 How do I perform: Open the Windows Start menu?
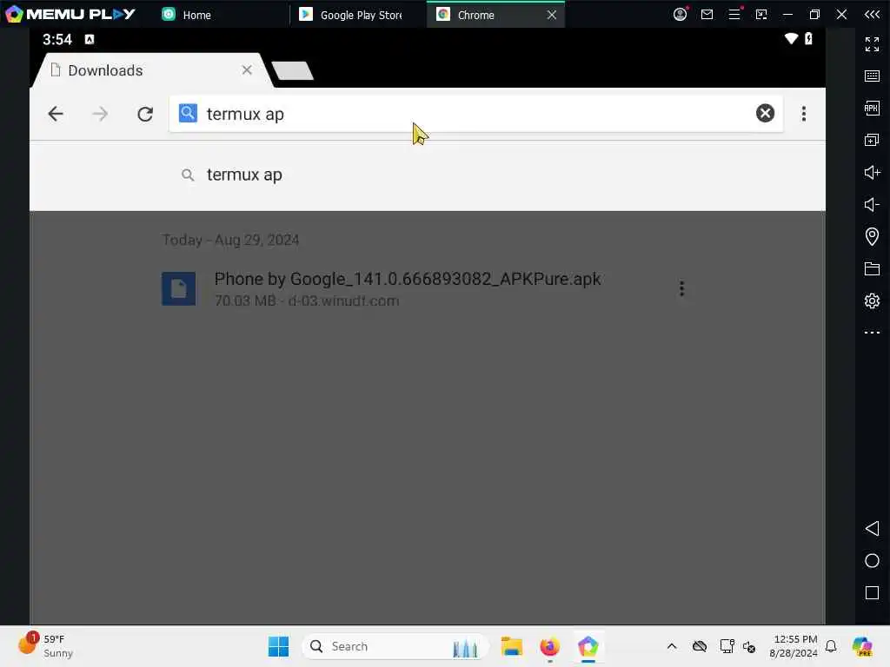coord(278,646)
